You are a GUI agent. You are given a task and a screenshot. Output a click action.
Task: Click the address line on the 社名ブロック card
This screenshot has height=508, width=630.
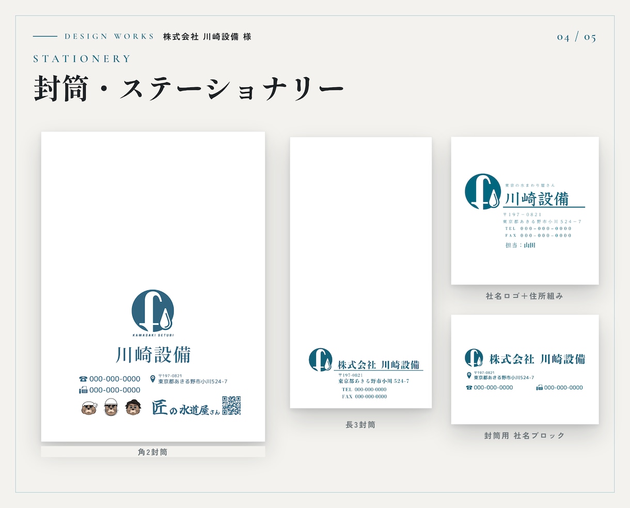click(504, 378)
